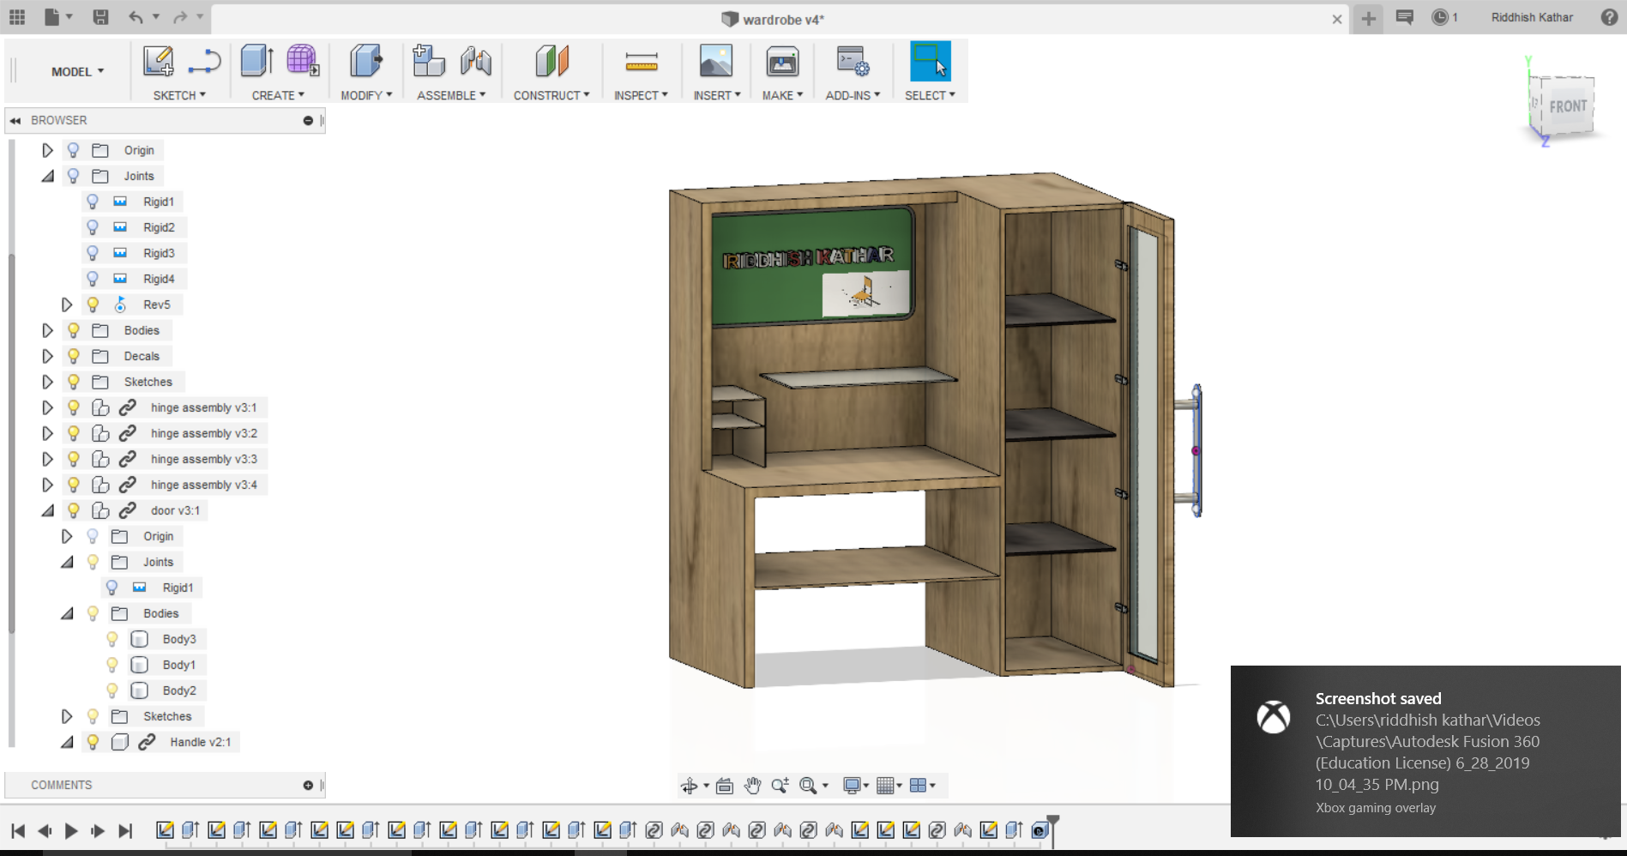Collapse the Handle v2:1 node

click(67, 742)
